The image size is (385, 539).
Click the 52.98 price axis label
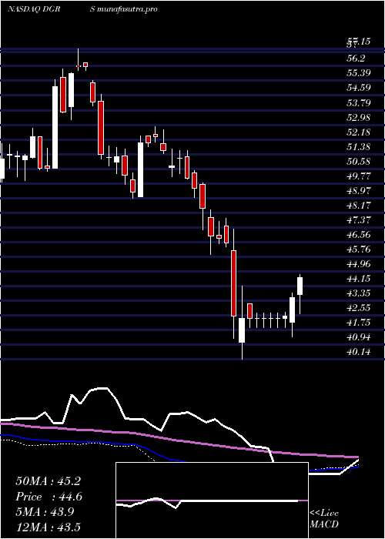359,117
